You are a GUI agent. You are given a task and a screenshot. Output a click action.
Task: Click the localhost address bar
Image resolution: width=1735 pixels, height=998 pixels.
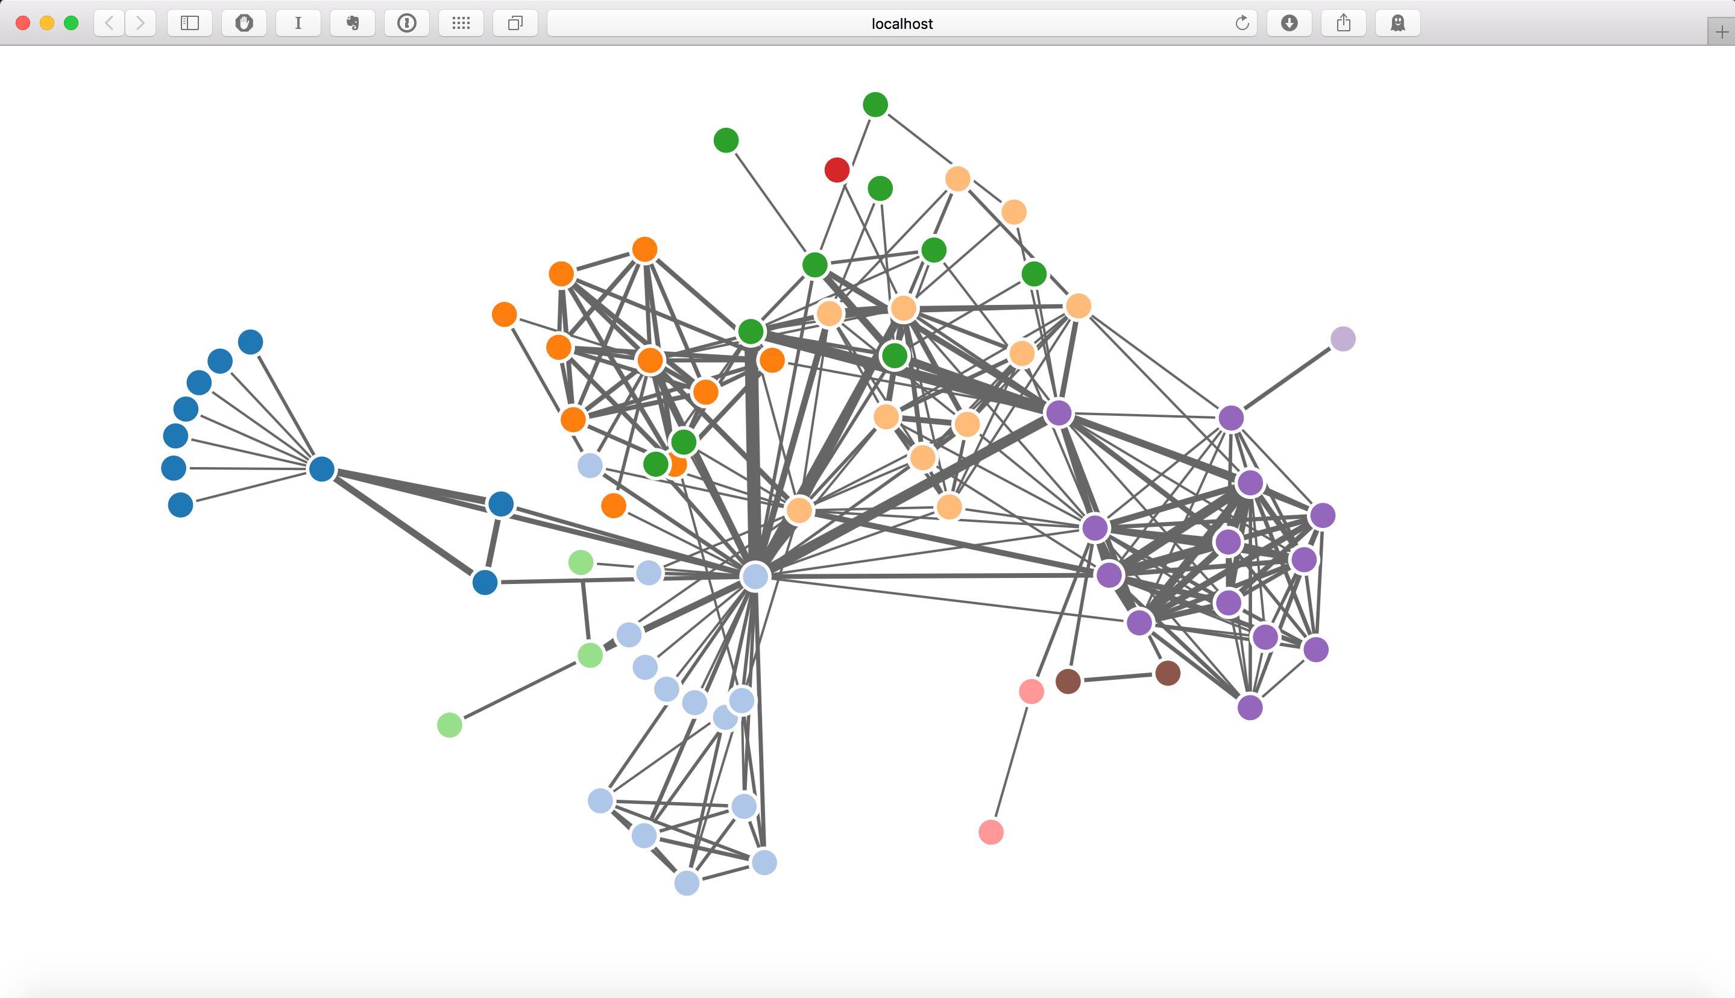click(901, 24)
